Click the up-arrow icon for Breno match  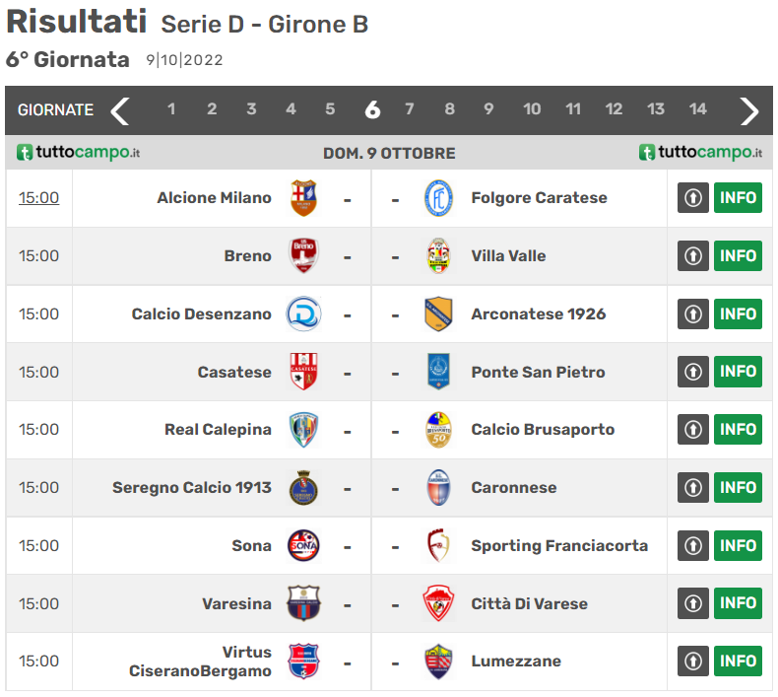click(693, 256)
